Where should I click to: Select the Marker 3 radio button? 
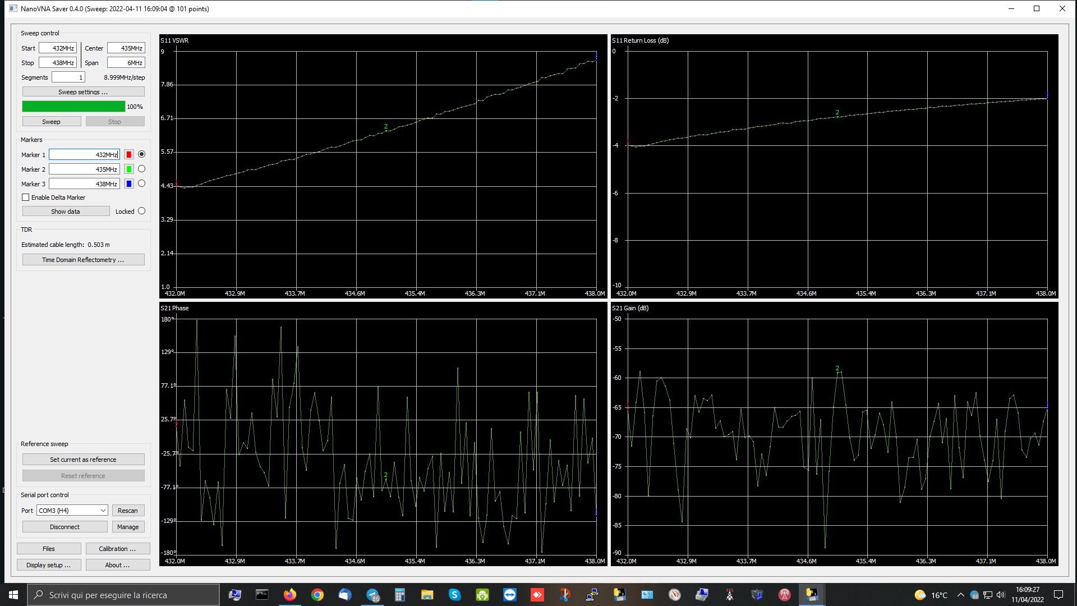click(x=141, y=183)
